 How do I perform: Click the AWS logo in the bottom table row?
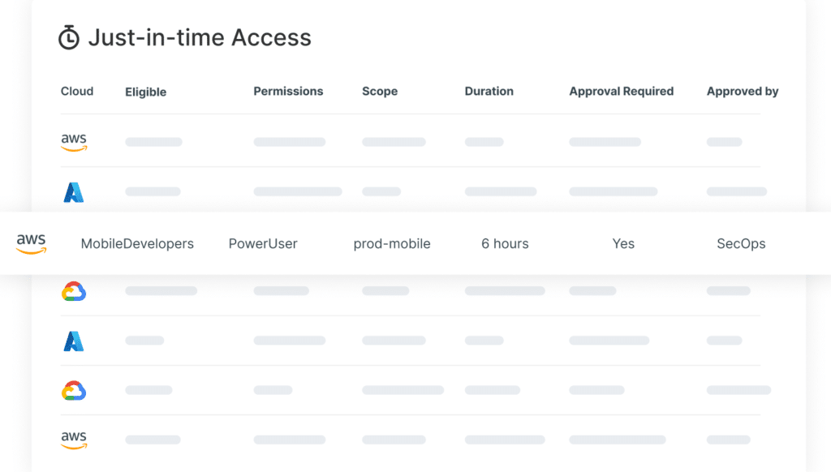coord(74,440)
